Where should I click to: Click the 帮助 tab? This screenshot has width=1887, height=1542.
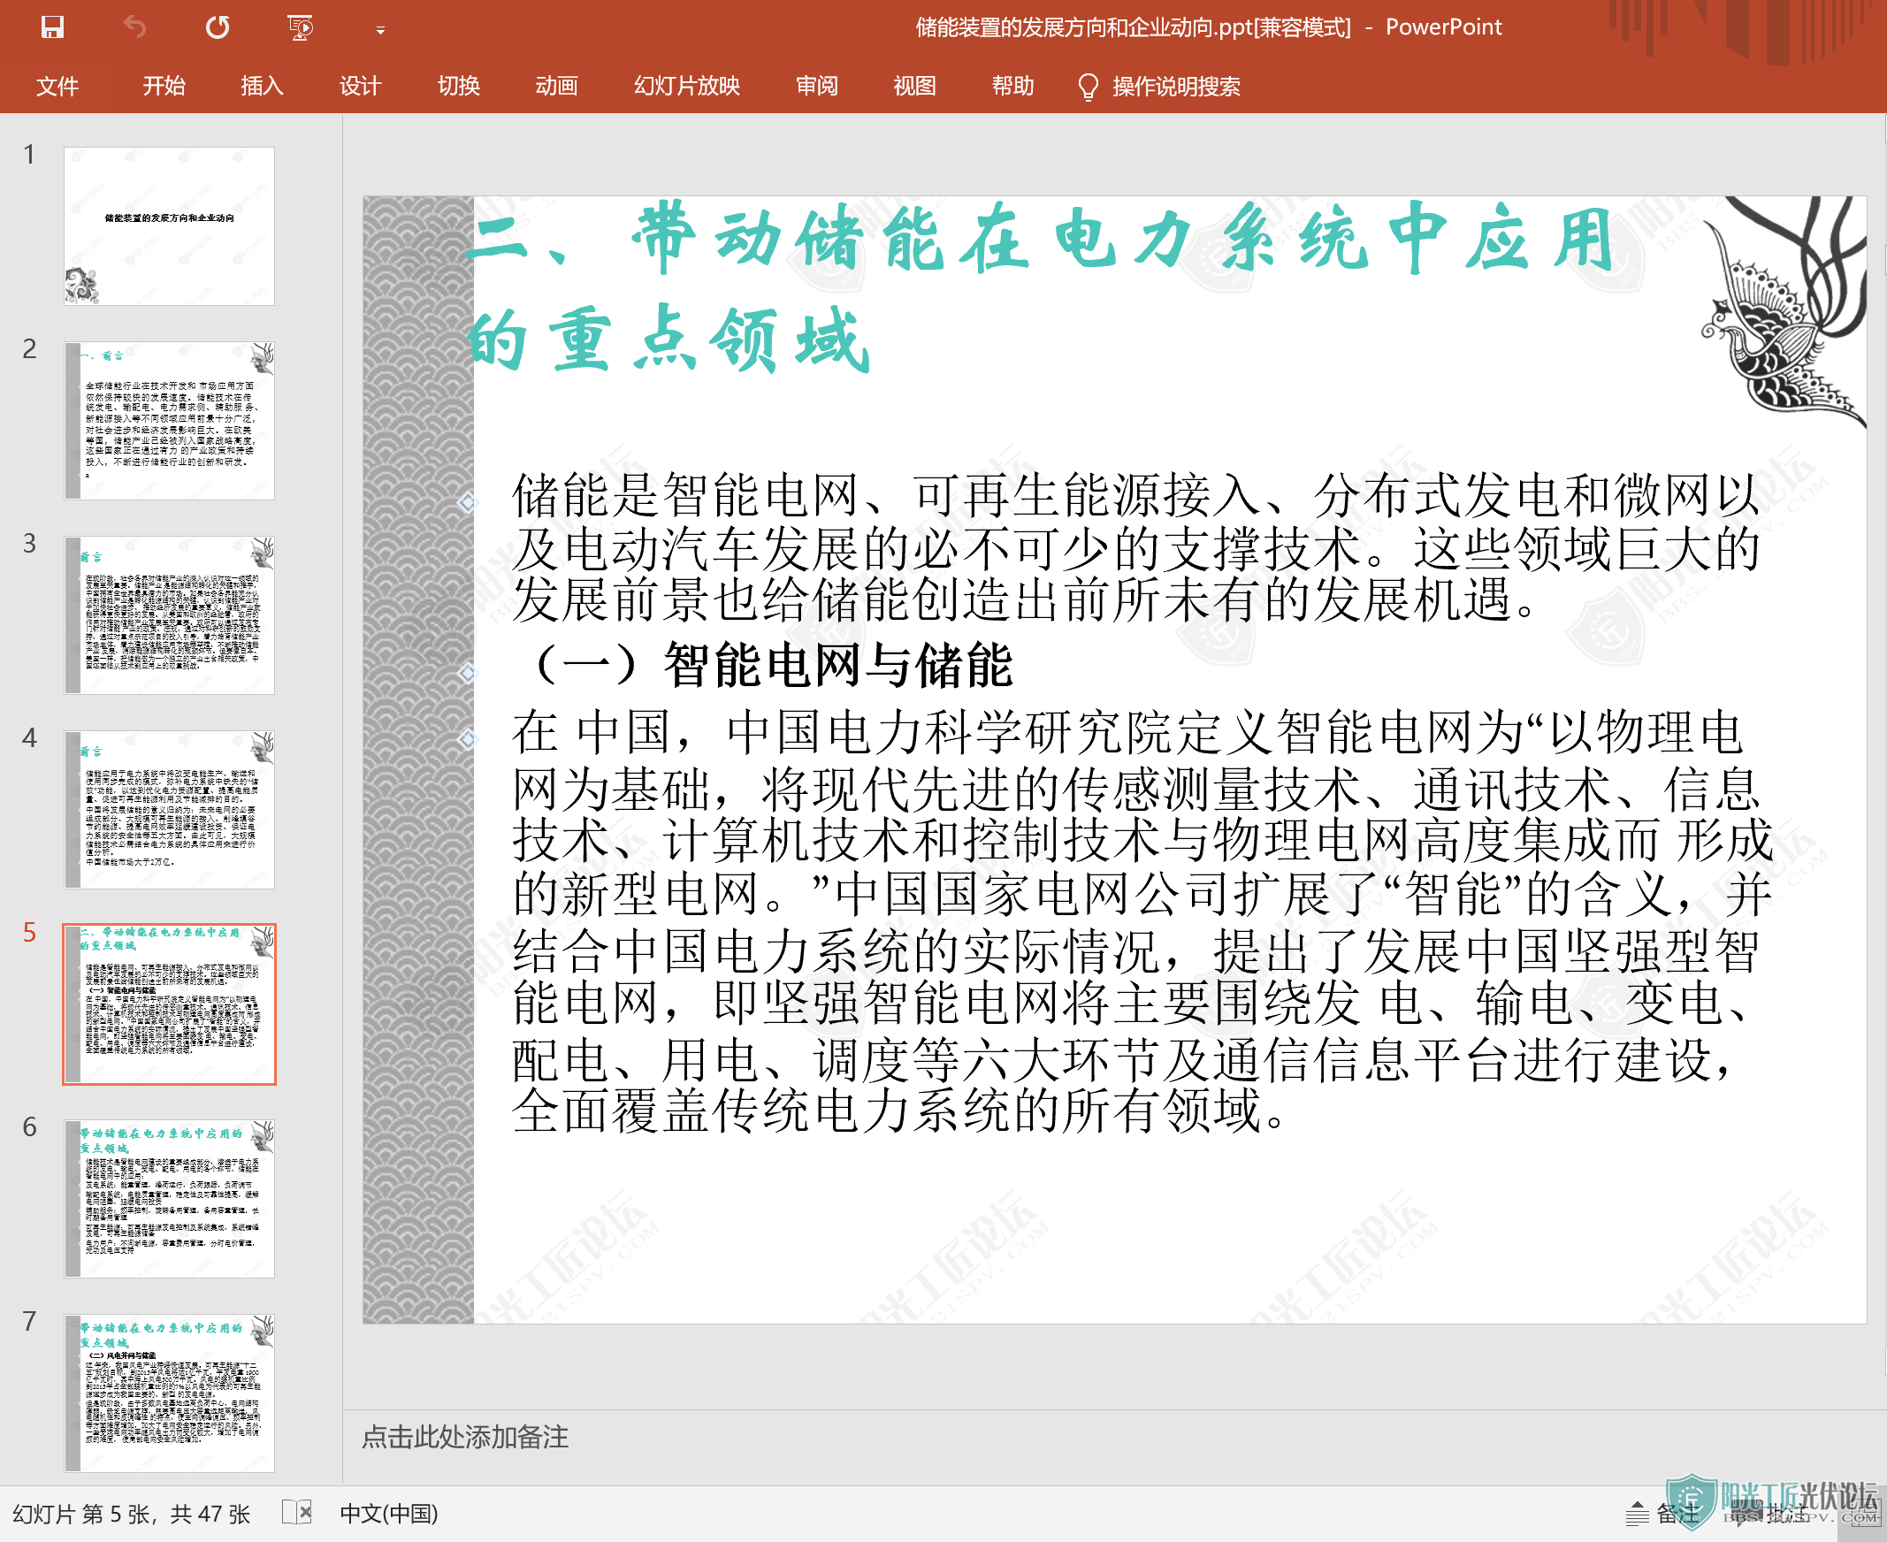[x=1012, y=86]
